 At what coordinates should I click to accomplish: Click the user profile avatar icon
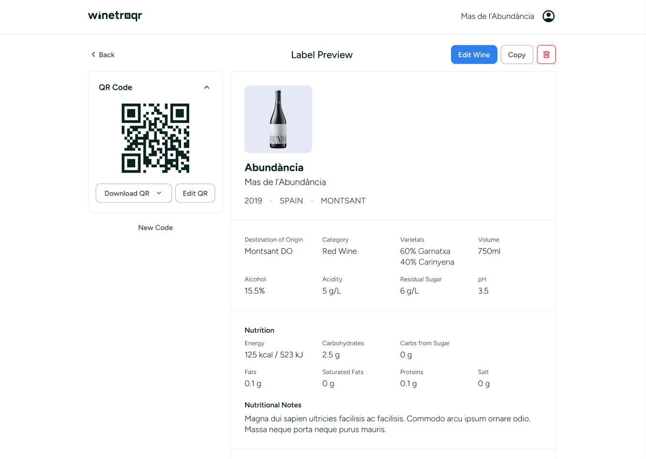tap(549, 16)
